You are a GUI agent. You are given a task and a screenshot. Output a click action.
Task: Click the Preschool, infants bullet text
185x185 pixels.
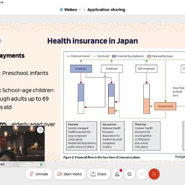25,73
